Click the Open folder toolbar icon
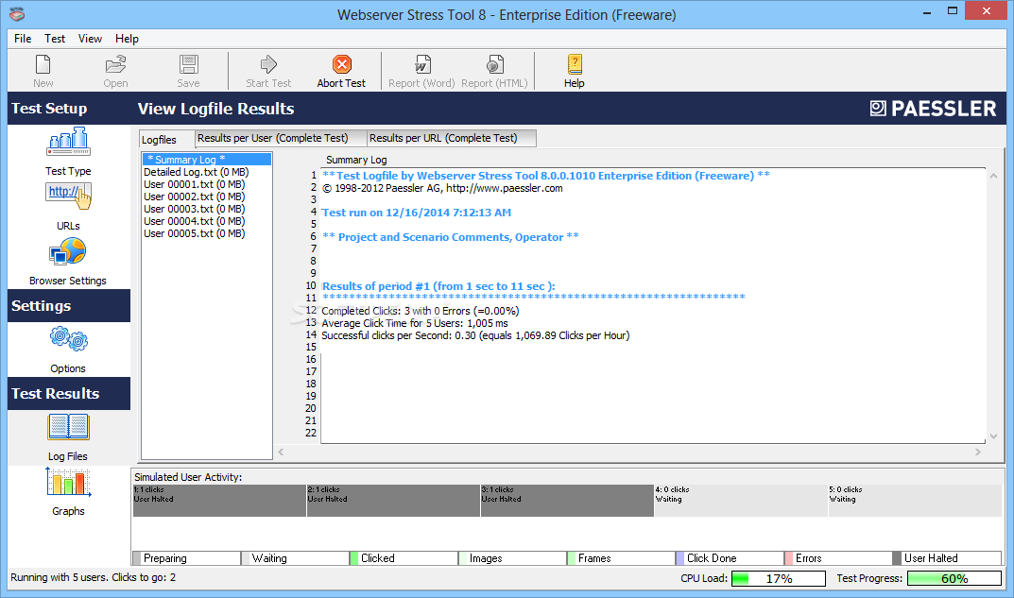Image resolution: width=1014 pixels, height=598 pixels. (x=115, y=64)
